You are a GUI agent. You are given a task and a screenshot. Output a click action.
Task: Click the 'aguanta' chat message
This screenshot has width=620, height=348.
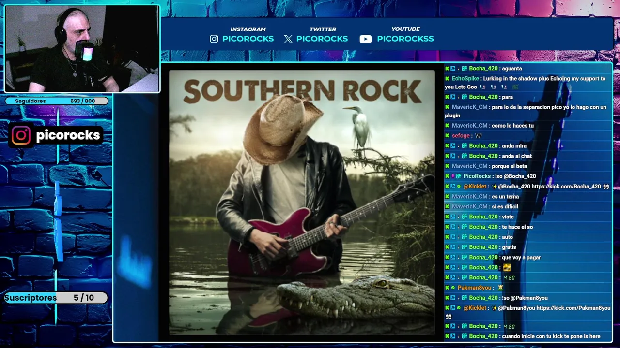(x=511, y=69)
